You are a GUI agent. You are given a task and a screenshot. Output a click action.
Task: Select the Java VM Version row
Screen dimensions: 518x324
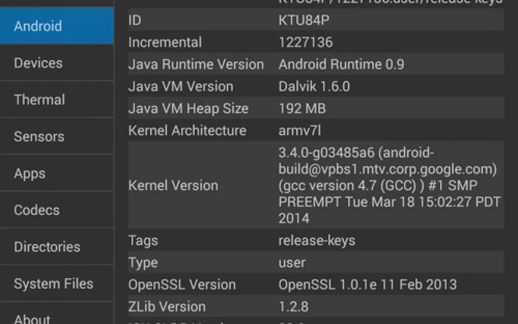316,86
